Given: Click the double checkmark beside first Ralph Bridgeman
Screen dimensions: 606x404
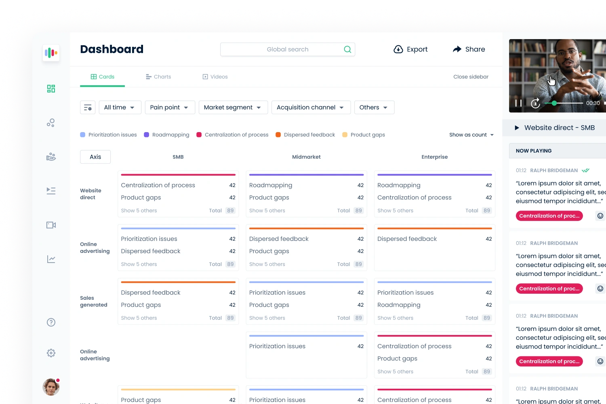Looking at the screenshot, I should 585,170.
